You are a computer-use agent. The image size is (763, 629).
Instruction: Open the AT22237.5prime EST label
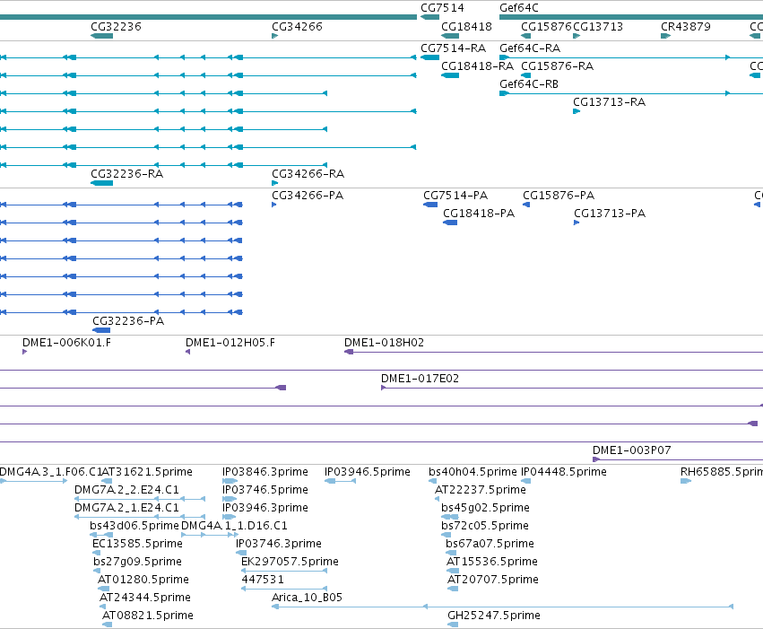pyautogui.click(x=481, y=490)
